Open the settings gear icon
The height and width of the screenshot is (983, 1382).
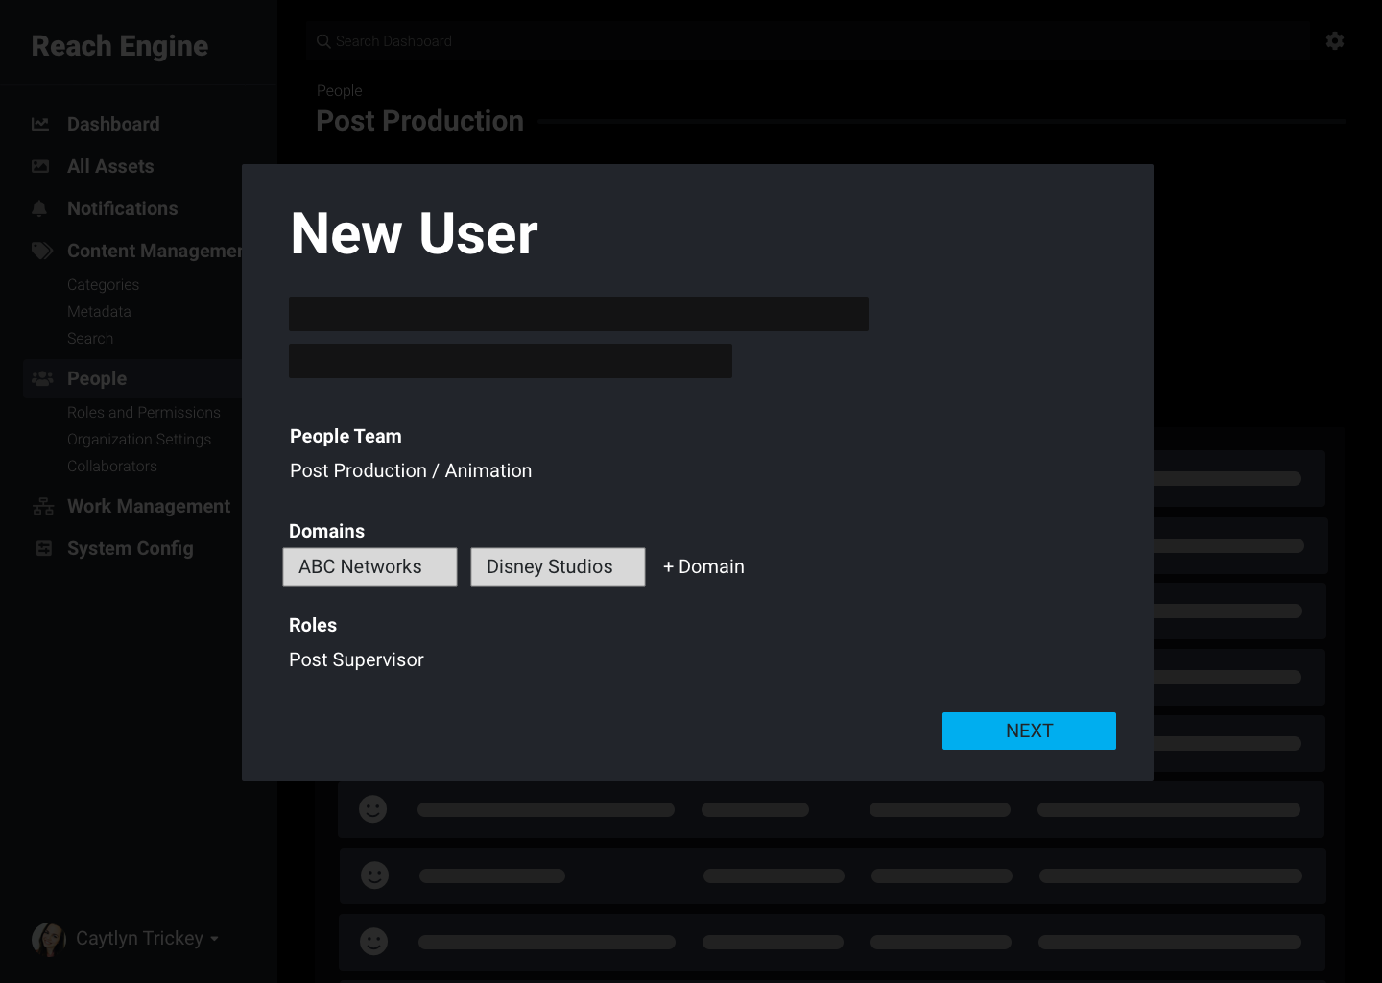coord(1335,41)
